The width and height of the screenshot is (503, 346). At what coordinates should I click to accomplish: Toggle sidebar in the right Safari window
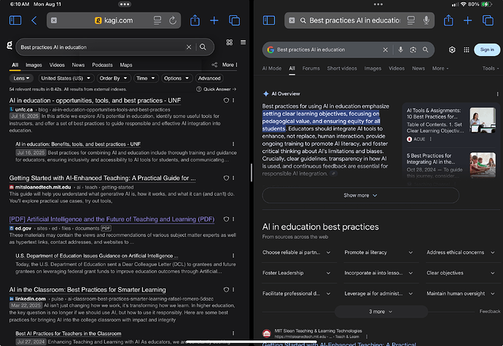pyautogui.click(x=269, y=20)
